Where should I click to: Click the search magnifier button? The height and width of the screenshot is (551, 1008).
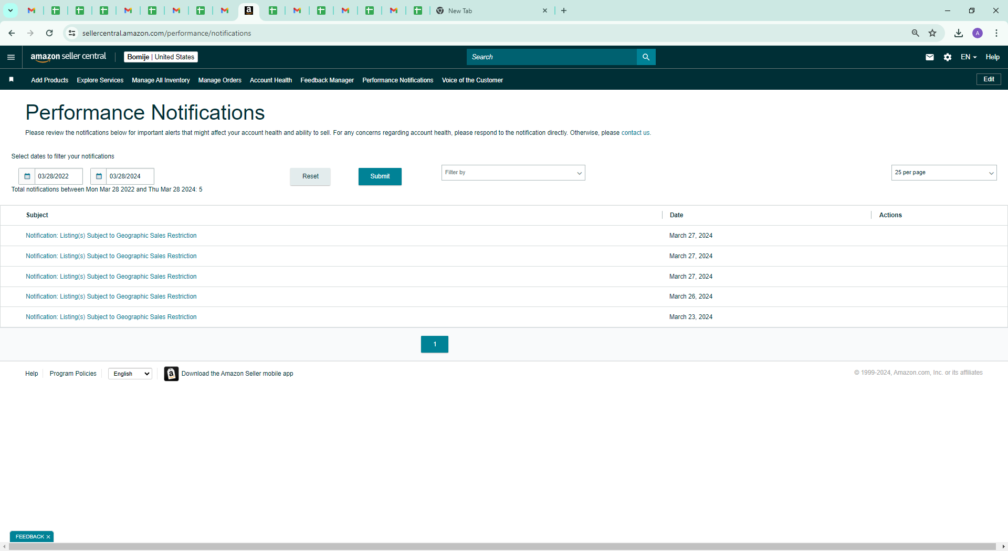(646, 57)
